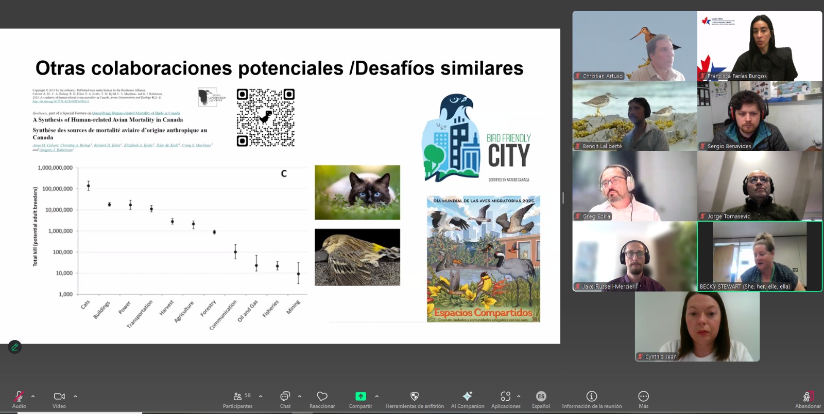
Task: Open the Más more options menu
Action: click(644, 399)
